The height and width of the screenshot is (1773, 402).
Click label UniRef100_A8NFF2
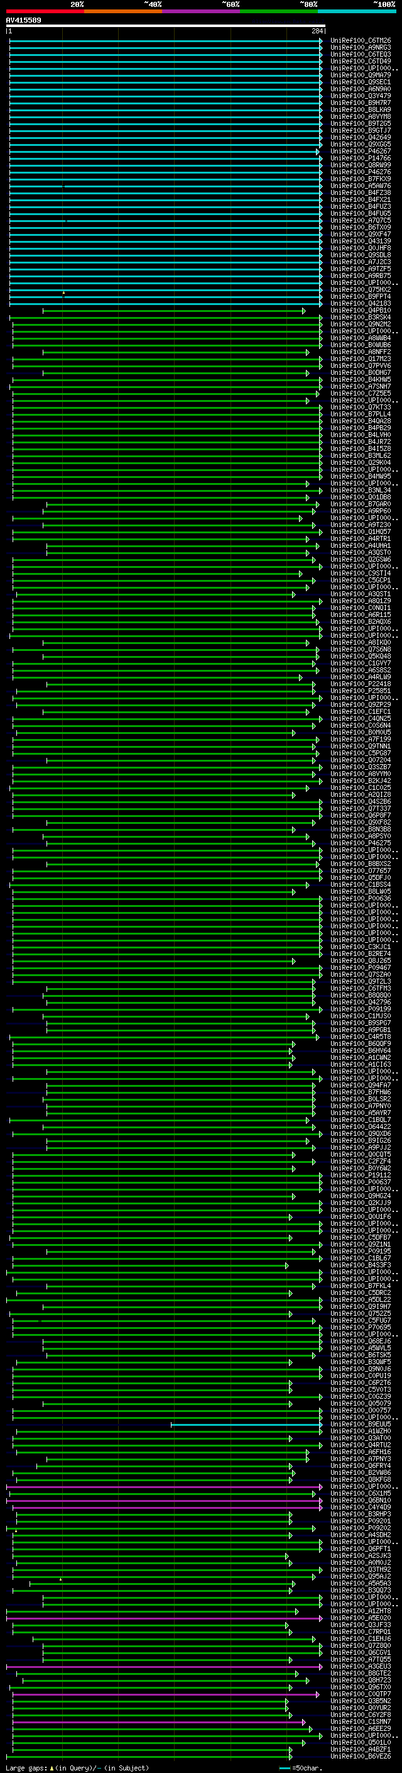point(361,352)
